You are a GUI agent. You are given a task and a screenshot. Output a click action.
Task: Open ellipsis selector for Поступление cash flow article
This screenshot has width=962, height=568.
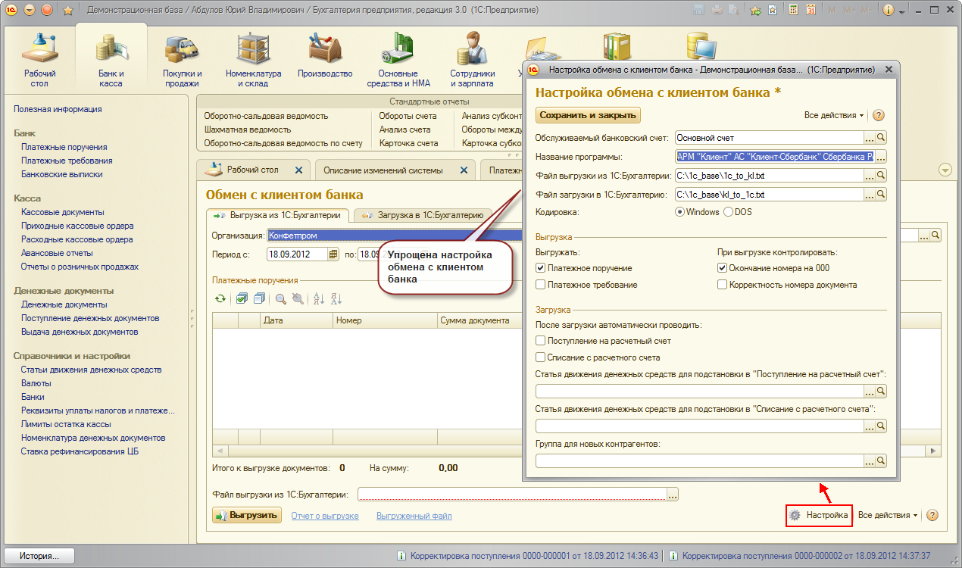[870, 392]
